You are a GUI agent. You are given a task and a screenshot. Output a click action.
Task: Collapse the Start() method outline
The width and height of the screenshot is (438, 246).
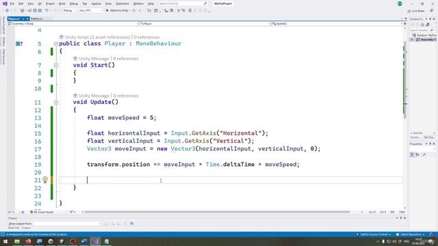point(56,66)
